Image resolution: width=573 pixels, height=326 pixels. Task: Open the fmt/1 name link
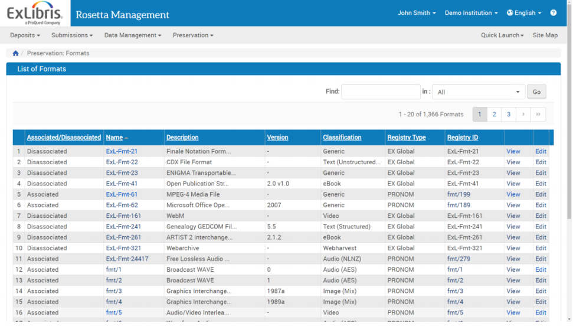click(114, 270)
